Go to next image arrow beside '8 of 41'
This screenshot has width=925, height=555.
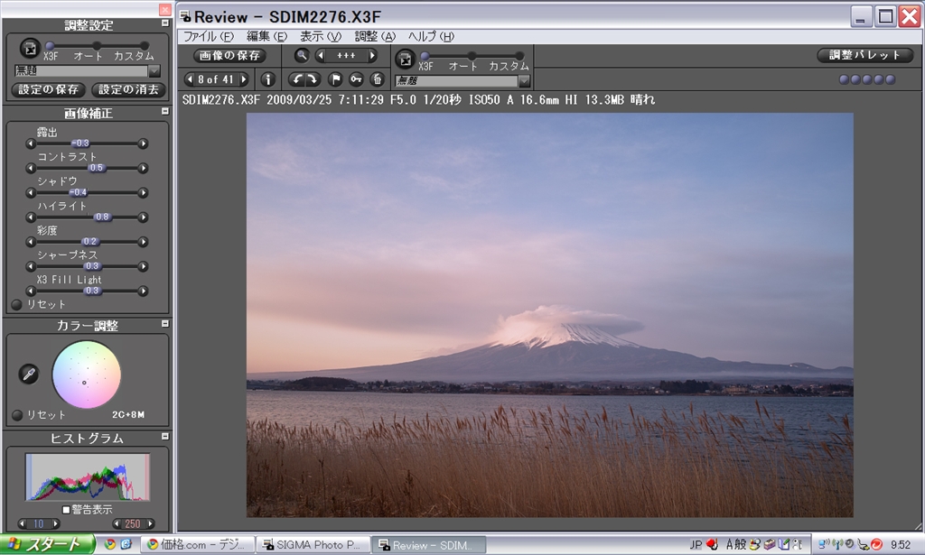coord(243,79)
